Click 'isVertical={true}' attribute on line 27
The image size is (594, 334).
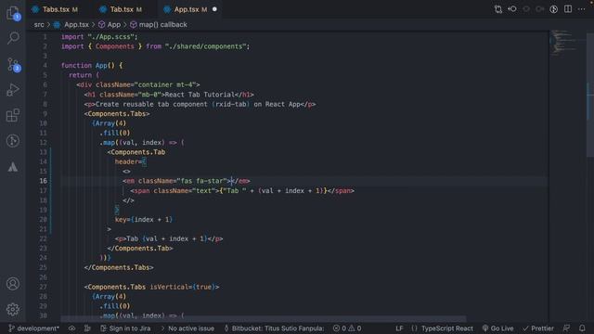pyautogui.click(x=183, y=287)
